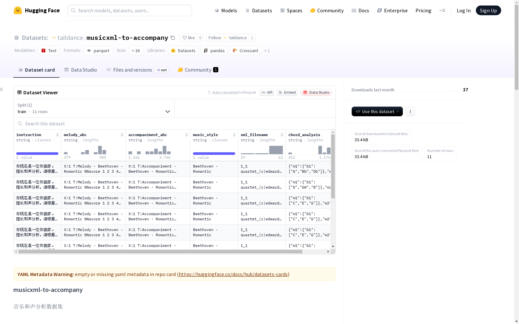This screenshot has height=324, width=519.
Task: Go to Datasets in the top navigation
Action: click(x=259, y=10)
